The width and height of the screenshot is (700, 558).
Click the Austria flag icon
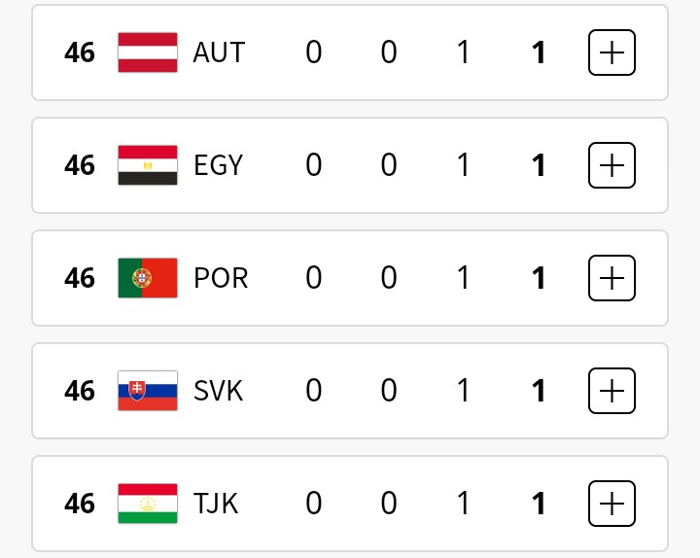[147, 52]
